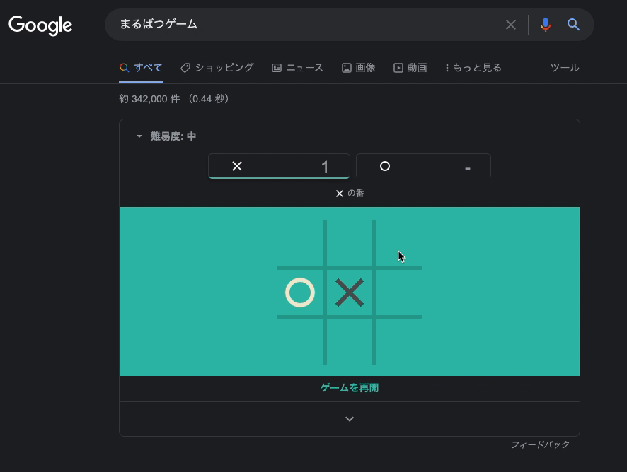The image size is (627, 472).
Task: Restart with ゲームを再開 button
Action: 350,388
